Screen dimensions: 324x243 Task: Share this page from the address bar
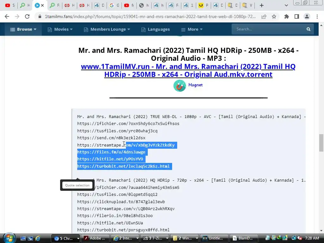264,16
